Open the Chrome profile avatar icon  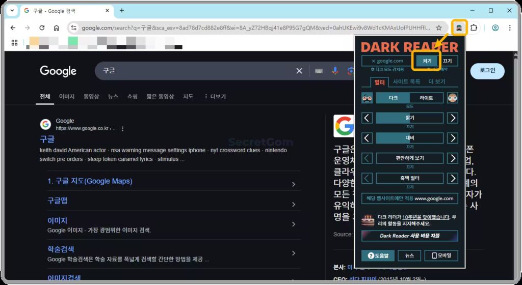(495, 28)
